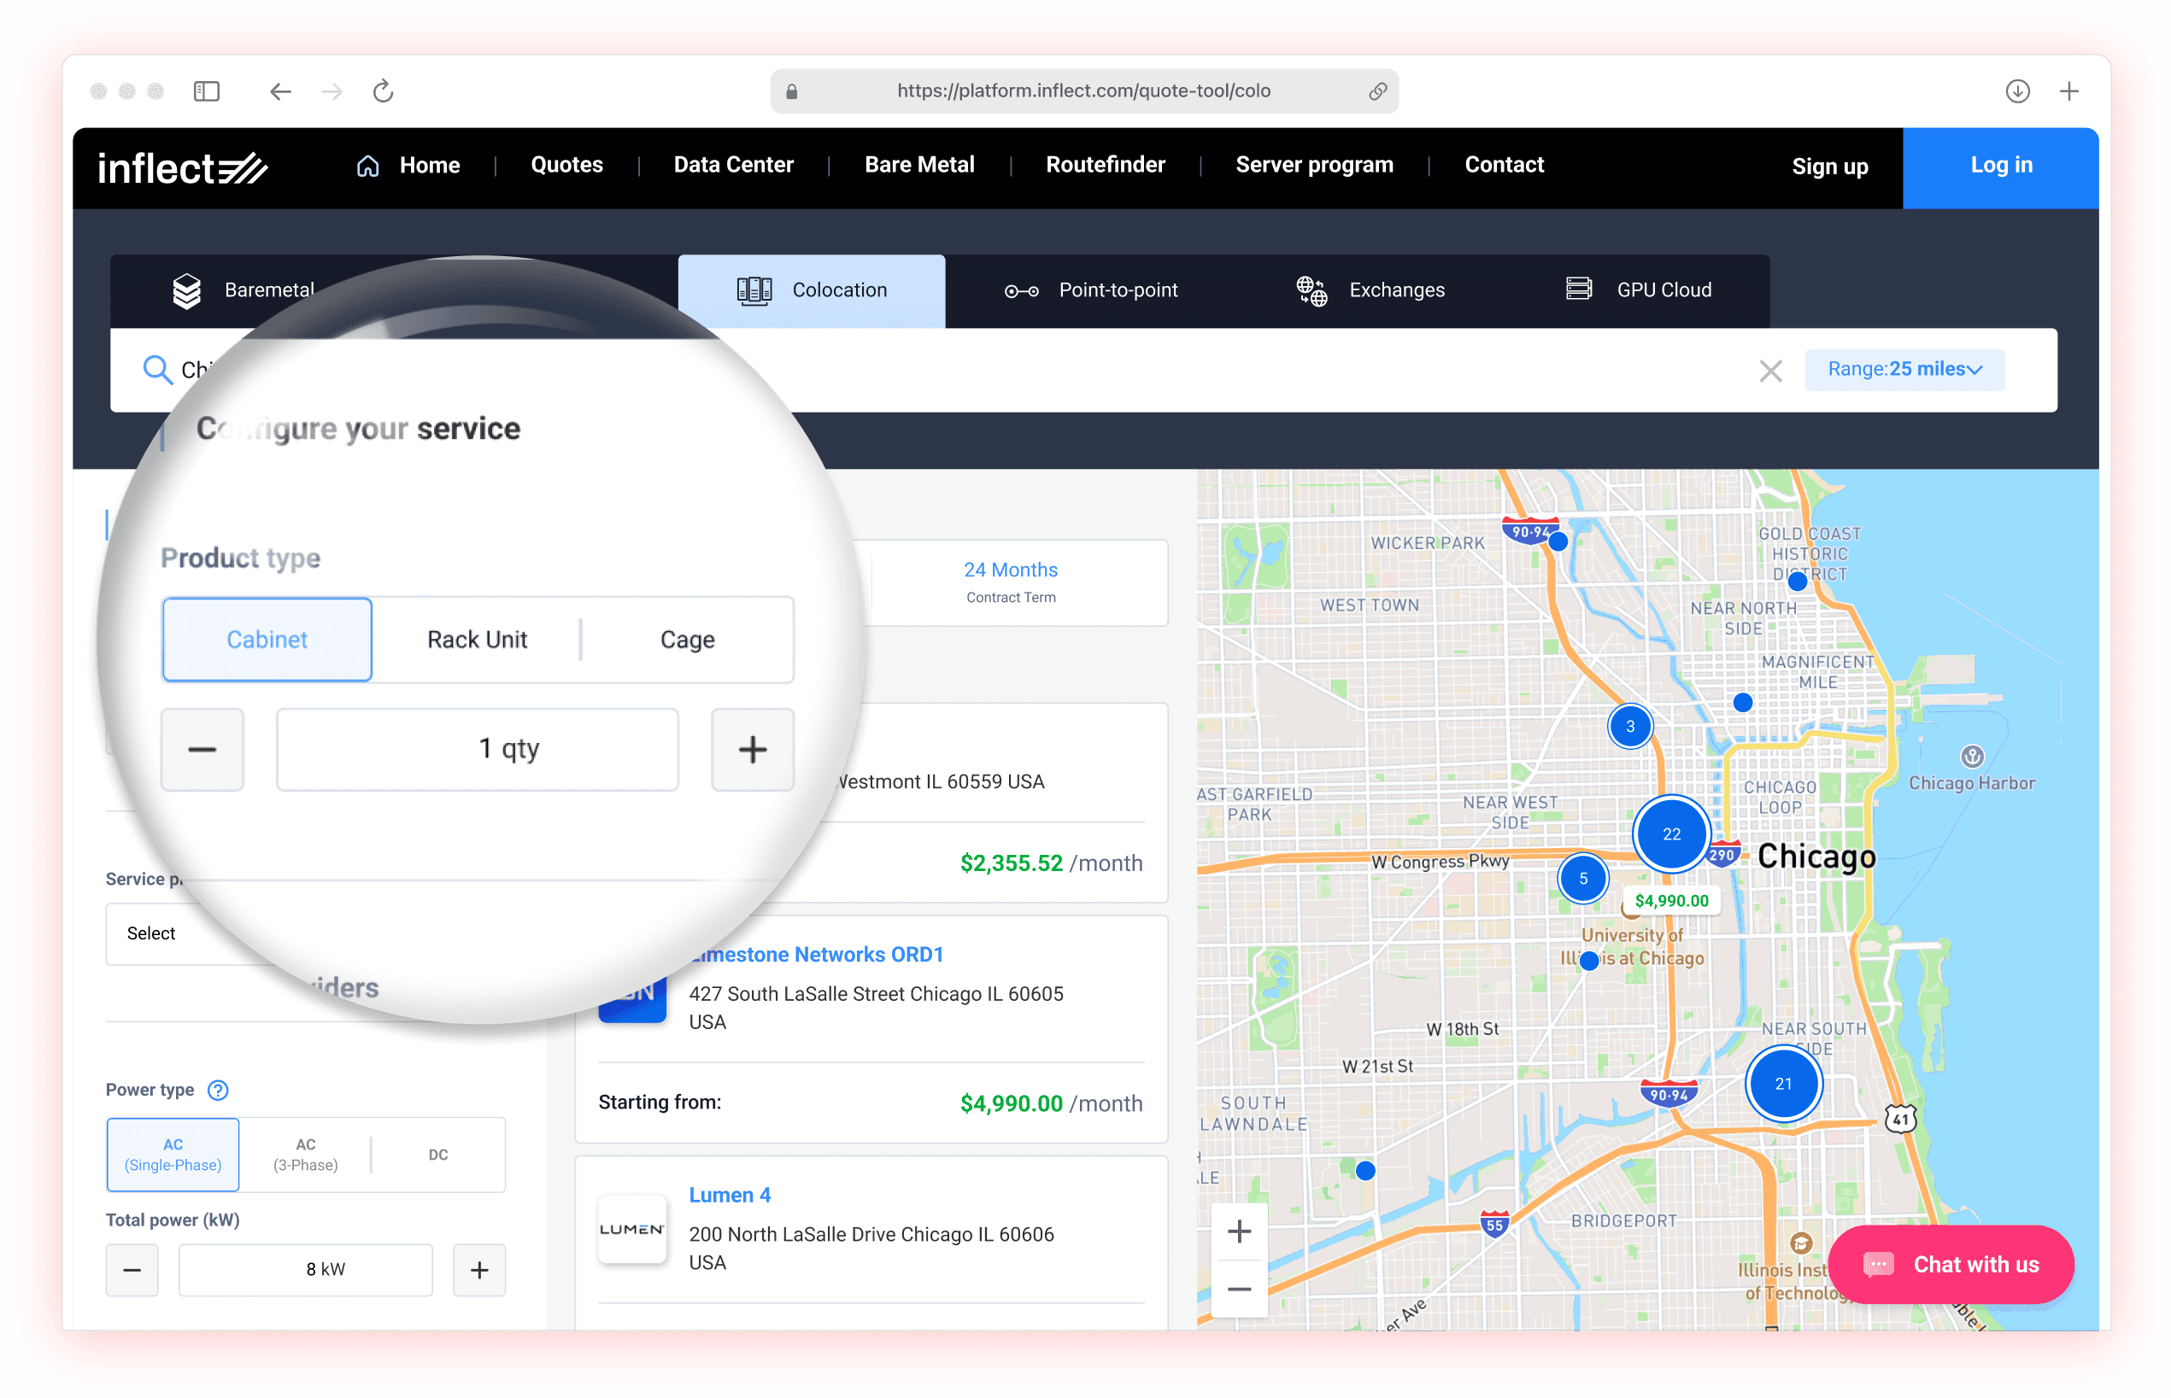This screenshot has height=1398, width=2171.
Task: Open the Range: 25 miles dropdown
Action: [1905, 369]
